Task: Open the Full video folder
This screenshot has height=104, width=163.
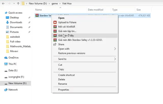Action: coord(15,42)
